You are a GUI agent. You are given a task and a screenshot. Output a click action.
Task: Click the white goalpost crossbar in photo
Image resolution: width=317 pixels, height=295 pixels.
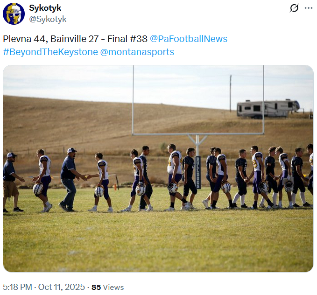[x=198, y=134]
